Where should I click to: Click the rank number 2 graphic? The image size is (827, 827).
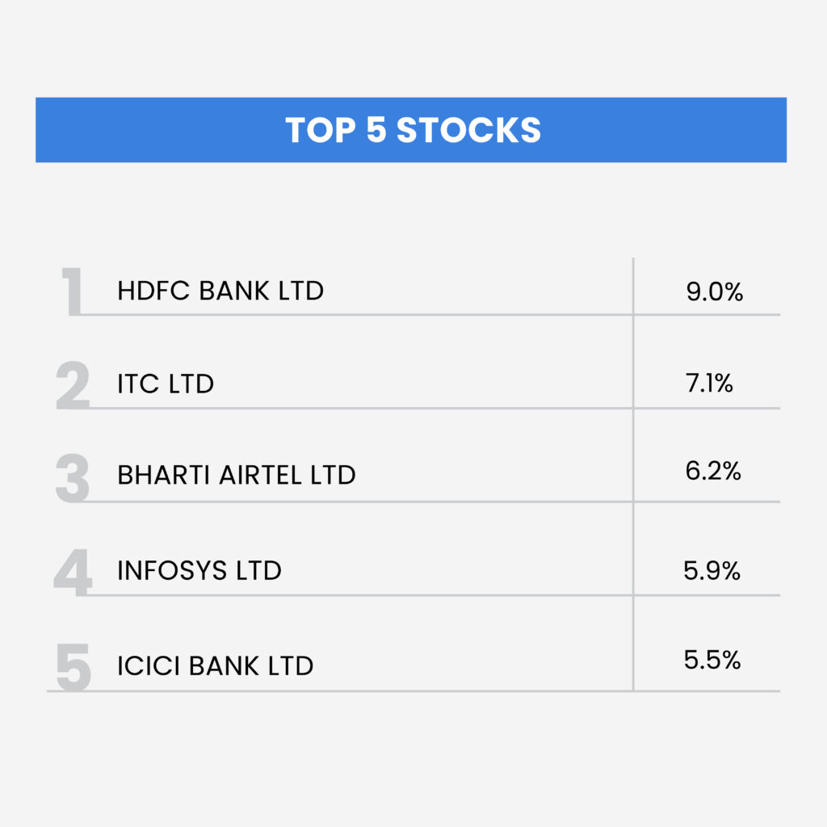pyautogui.click(x=73, y=385)
